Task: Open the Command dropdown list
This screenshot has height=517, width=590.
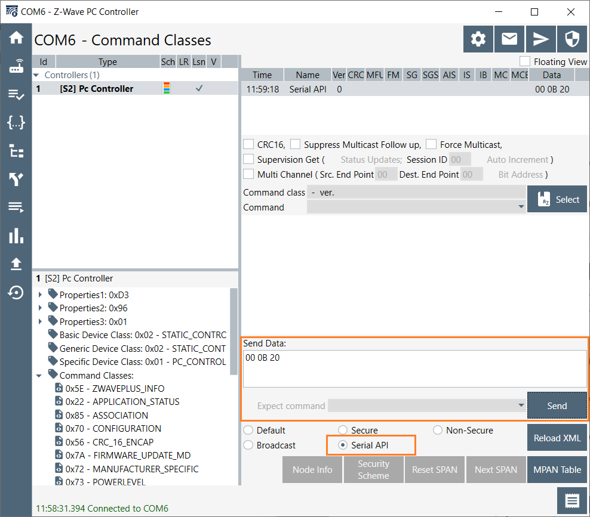Action: pos(415,208)
